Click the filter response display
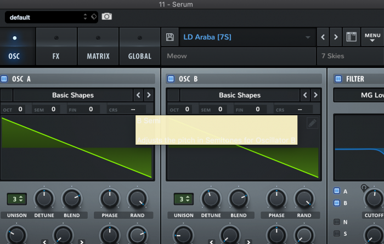 tap(359, 147)
